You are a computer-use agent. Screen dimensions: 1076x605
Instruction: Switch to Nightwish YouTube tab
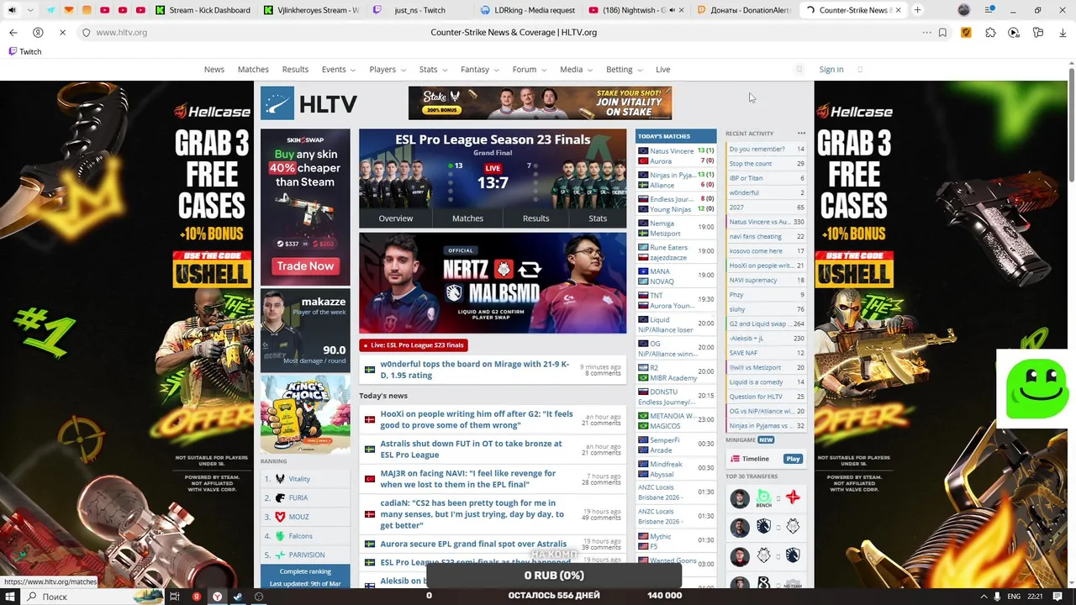point(636,10)
